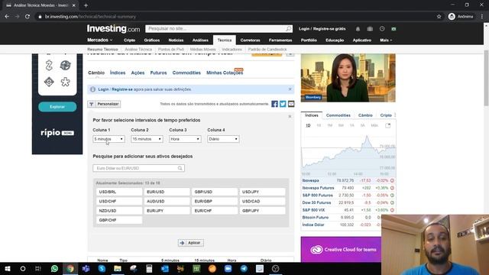Share page via Twitter icon

click(283, 104)
